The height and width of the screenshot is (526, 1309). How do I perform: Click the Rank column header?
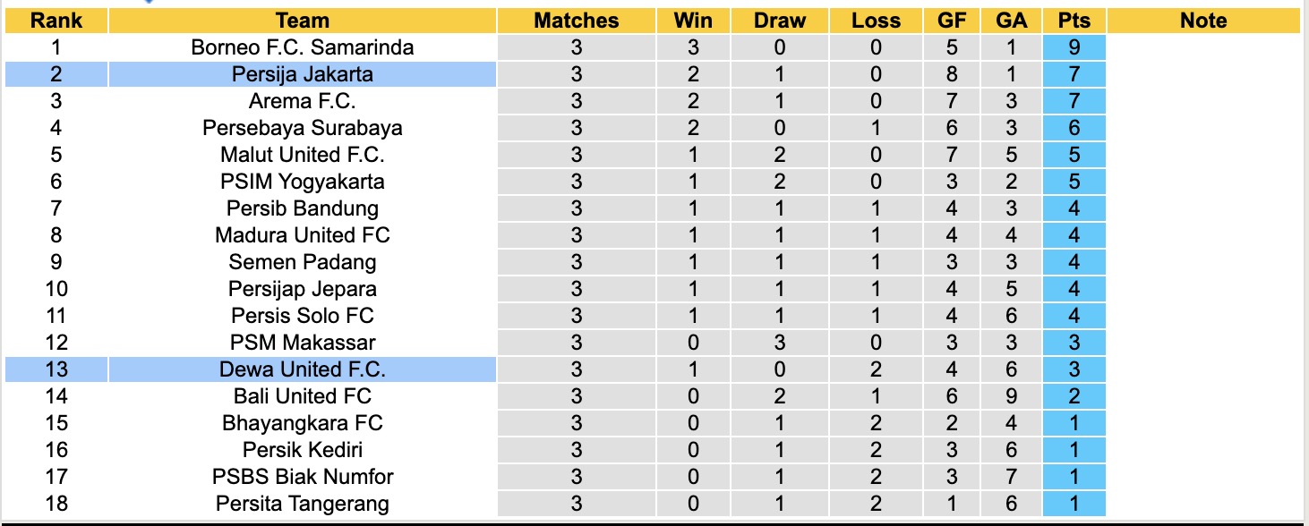56,21
